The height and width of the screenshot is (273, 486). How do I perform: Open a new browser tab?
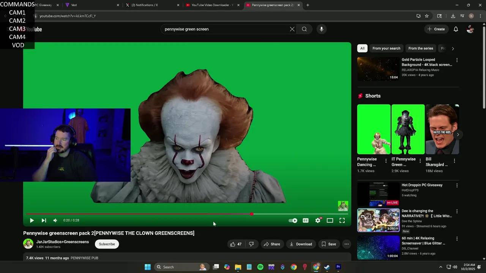(308, 5)
